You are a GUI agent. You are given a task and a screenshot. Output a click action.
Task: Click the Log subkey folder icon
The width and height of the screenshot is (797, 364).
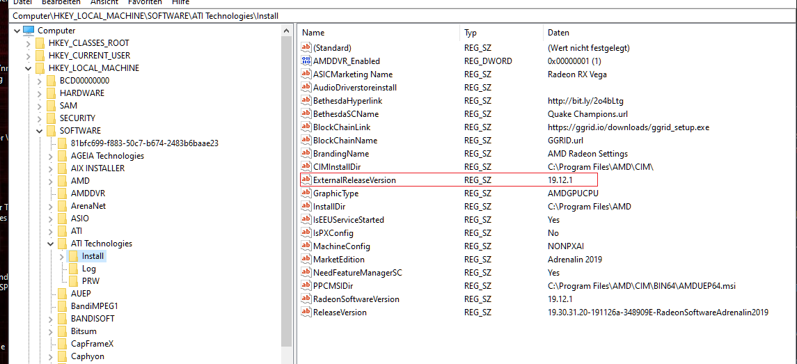(x=74, y=269)
